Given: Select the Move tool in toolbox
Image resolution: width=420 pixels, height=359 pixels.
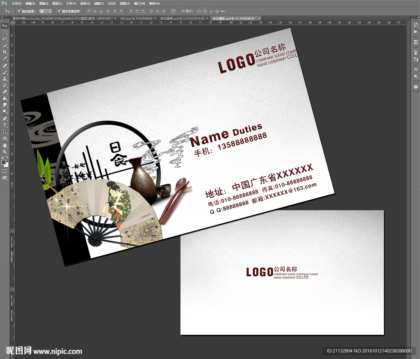Looking at the screenshot, I should [5, 26].
